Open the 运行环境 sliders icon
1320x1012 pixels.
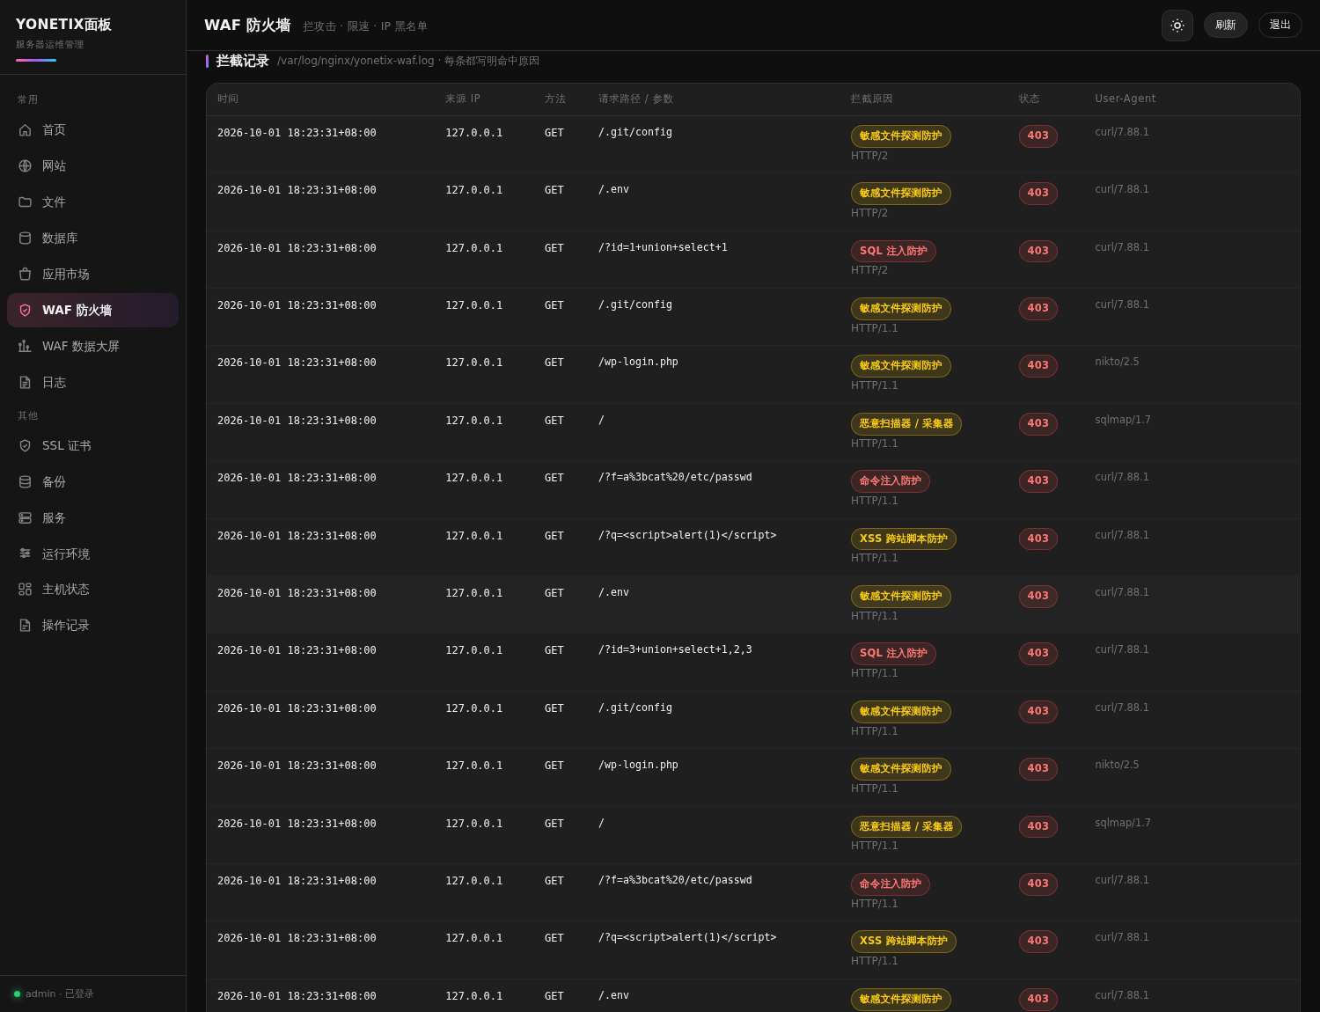(25, 554)
